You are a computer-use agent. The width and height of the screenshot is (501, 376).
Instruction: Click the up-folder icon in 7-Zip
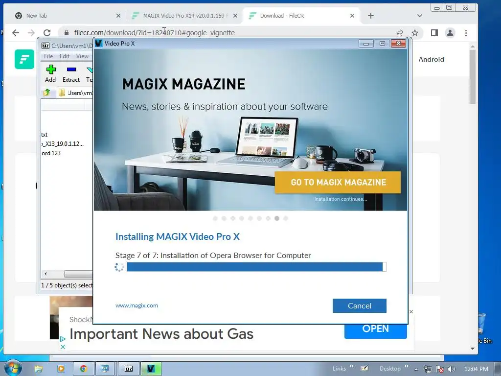(x=47, y=93)
